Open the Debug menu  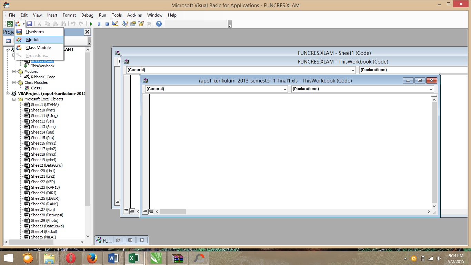[x=87, y=15]
